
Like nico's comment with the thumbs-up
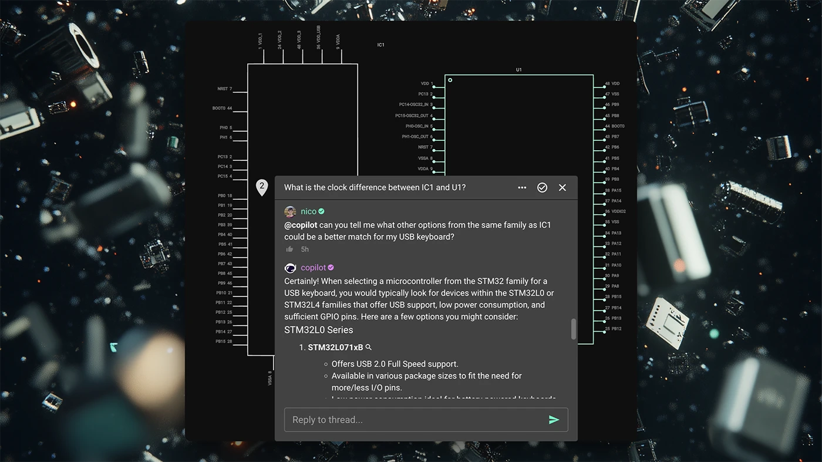point(289,249)
